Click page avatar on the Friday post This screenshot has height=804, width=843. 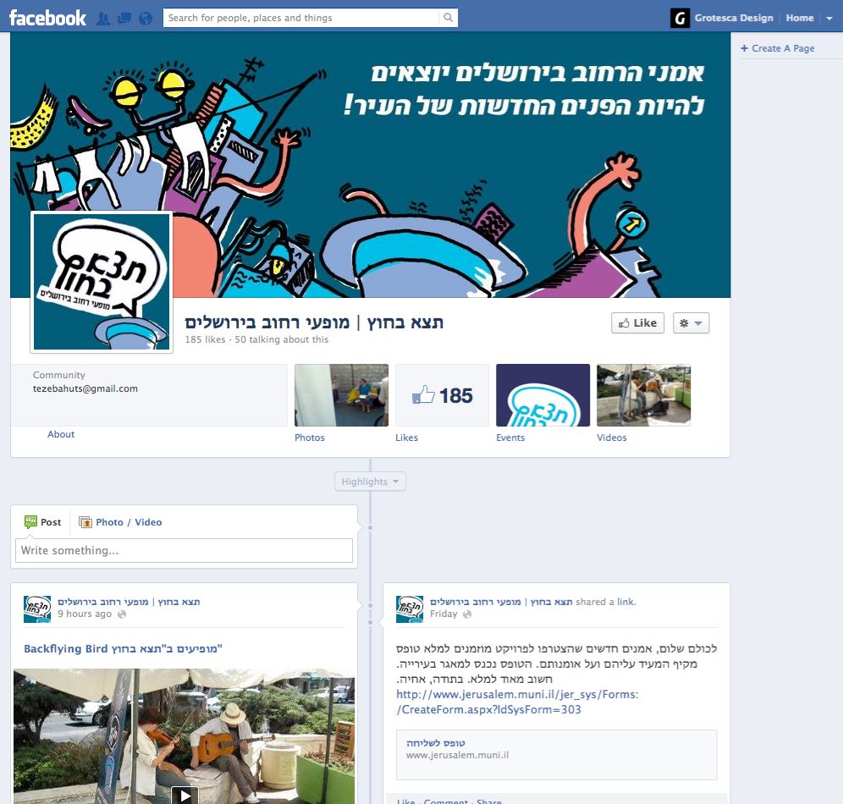[410, 609]
